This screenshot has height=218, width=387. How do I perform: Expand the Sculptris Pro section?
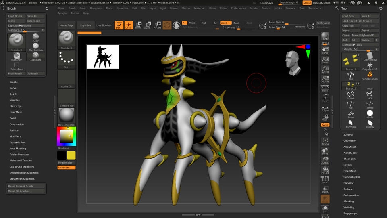(17, 143)
